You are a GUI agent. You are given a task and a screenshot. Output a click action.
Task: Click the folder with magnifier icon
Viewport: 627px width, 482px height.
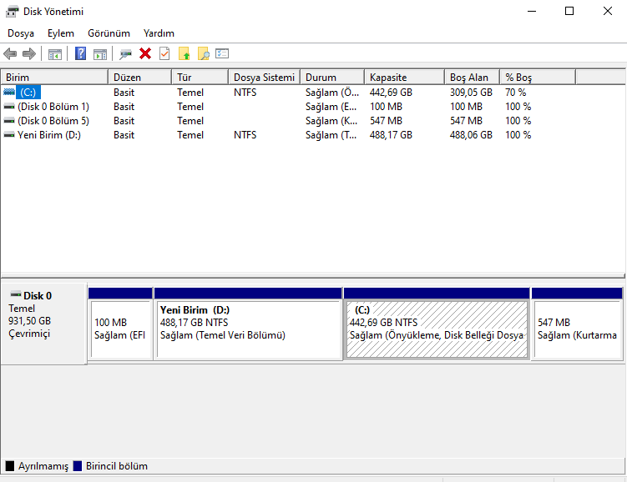pyautogui.click(x=203, y=53)
